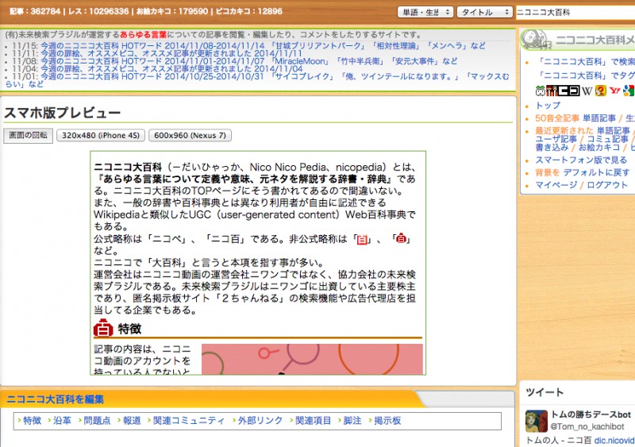Open the red あらゆる言葉 link
Viewport: 635px width, 447px height.
144,35
